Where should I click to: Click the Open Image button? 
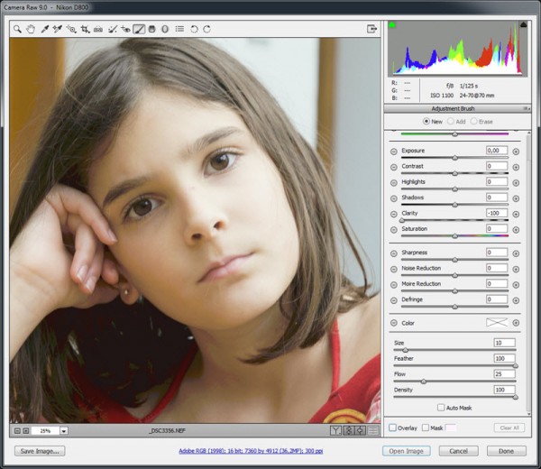point(406,451)
